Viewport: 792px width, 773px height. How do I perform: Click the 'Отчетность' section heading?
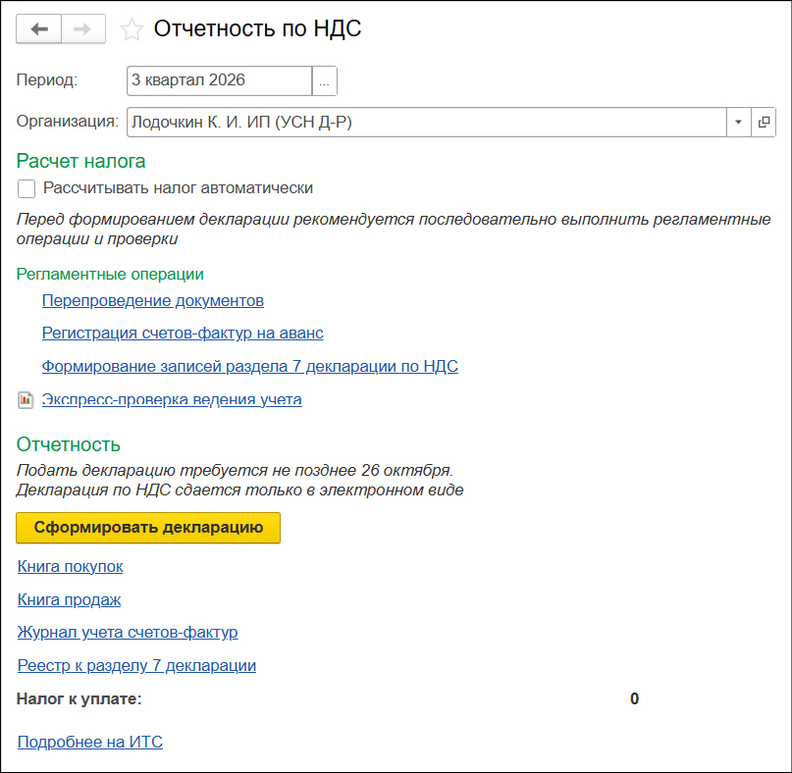tap(68, 444)
